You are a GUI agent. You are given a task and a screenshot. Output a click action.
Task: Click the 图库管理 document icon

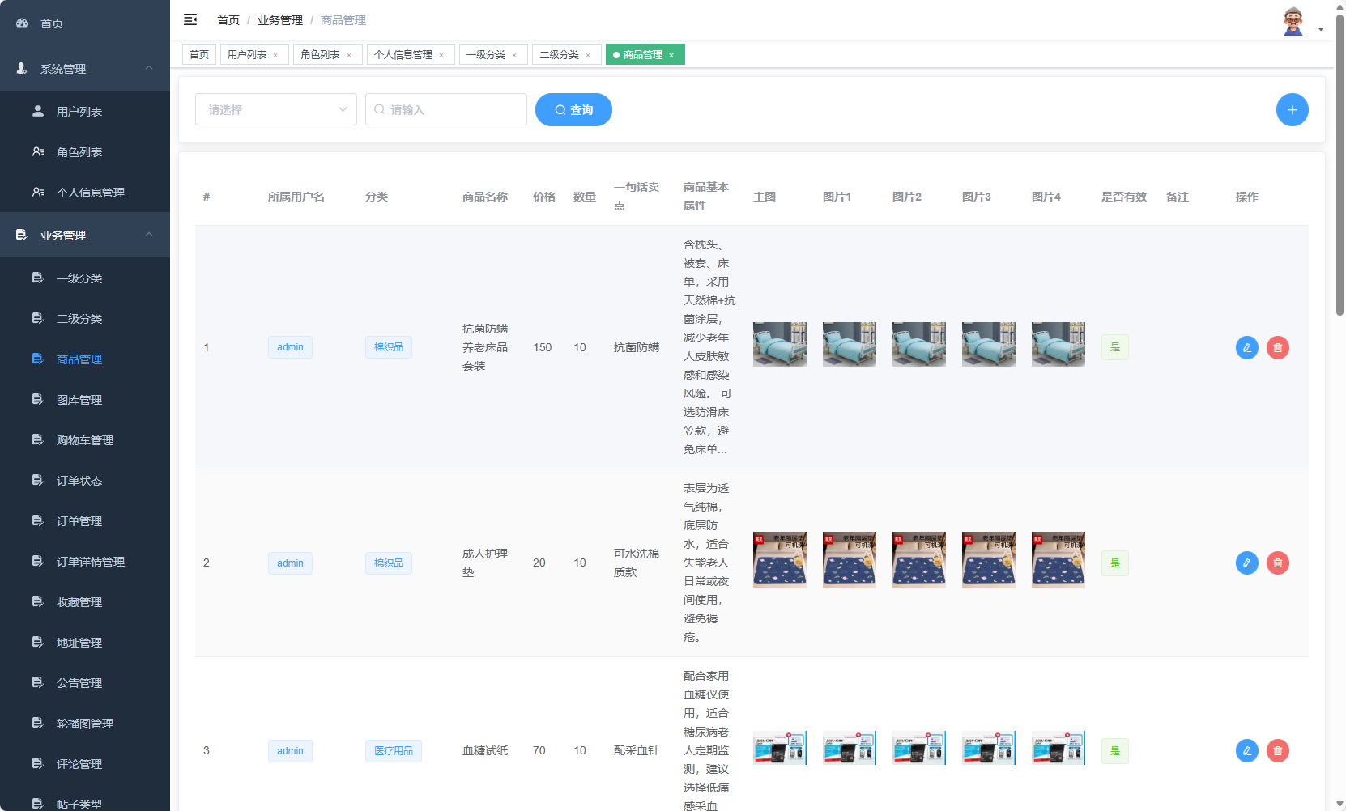(37, 399)
